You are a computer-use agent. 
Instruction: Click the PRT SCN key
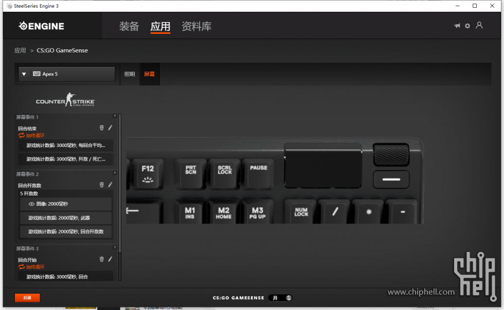coord(191,173)
